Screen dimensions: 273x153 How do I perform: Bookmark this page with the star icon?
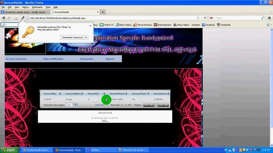click(198, 18)
